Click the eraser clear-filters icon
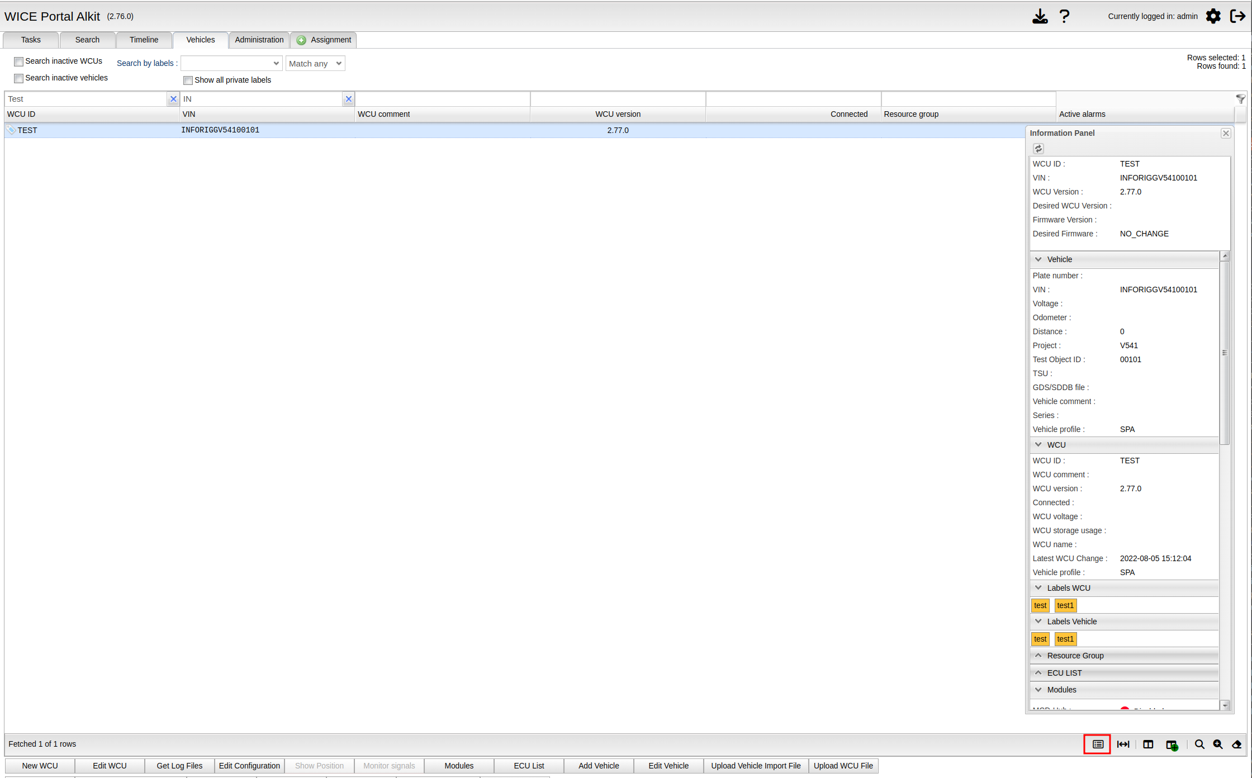Viewport: 1252px width, 778px height. click(1237, 744)
